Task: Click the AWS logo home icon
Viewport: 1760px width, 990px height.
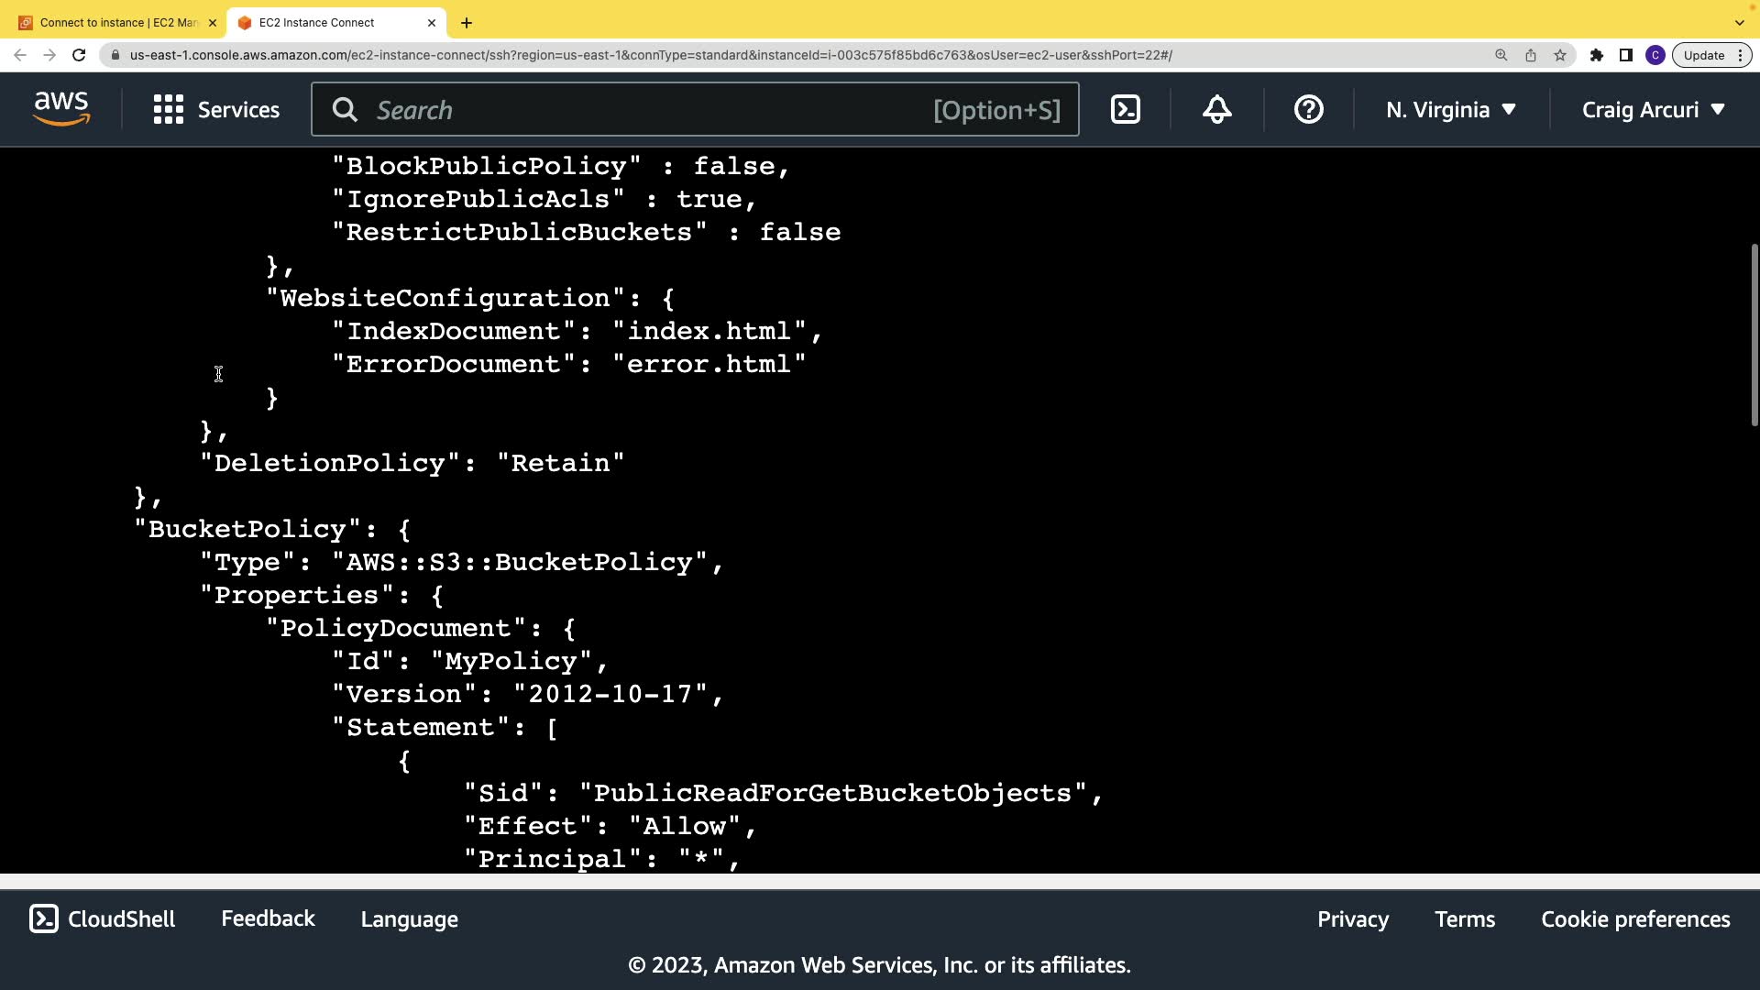Action: (61, 109)
